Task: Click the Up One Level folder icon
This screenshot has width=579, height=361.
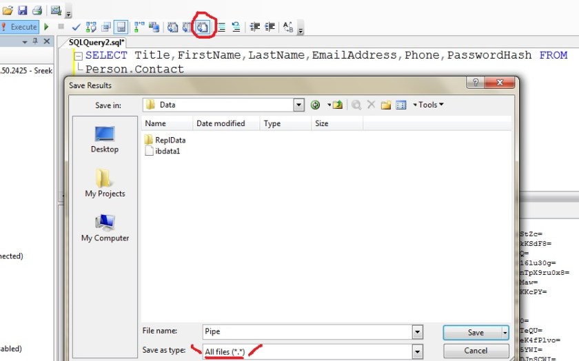Action: tap(338, 105)
